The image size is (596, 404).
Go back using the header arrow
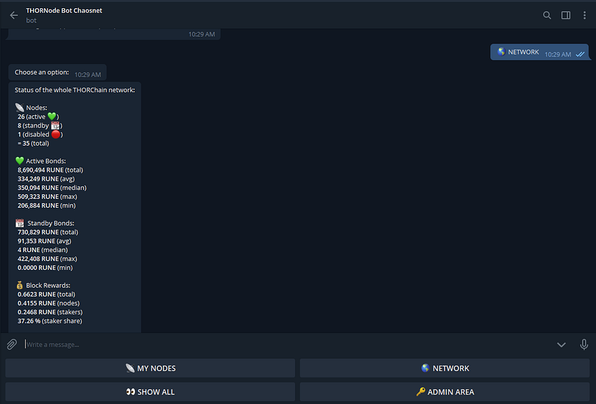coord(14,15)
